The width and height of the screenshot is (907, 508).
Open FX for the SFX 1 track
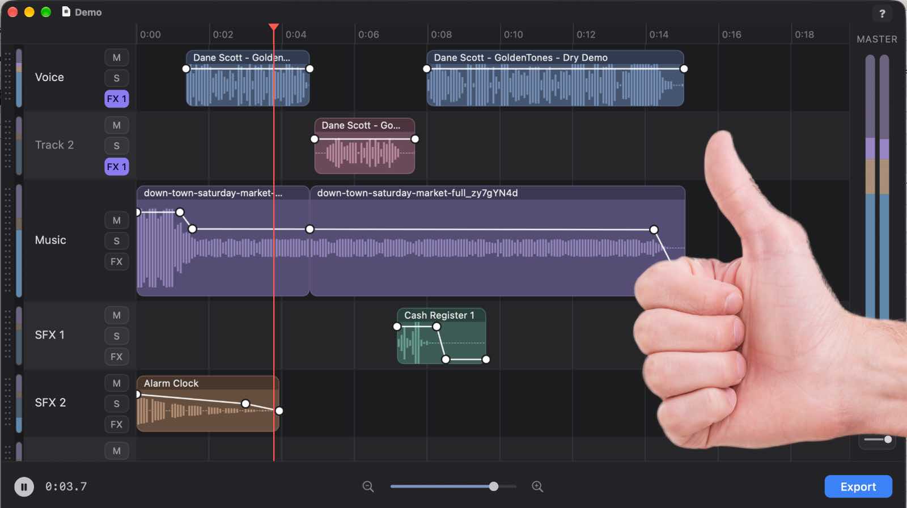pos(116,357)
